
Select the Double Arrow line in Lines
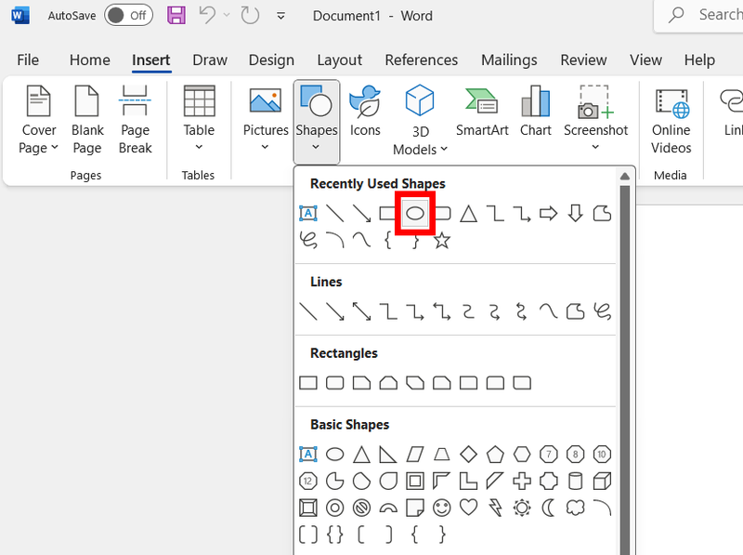tap(361, 311)
